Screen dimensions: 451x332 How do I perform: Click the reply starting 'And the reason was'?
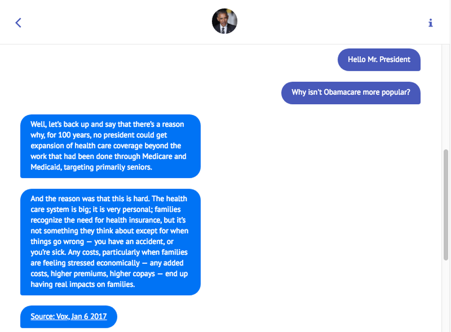coord(110,242)
